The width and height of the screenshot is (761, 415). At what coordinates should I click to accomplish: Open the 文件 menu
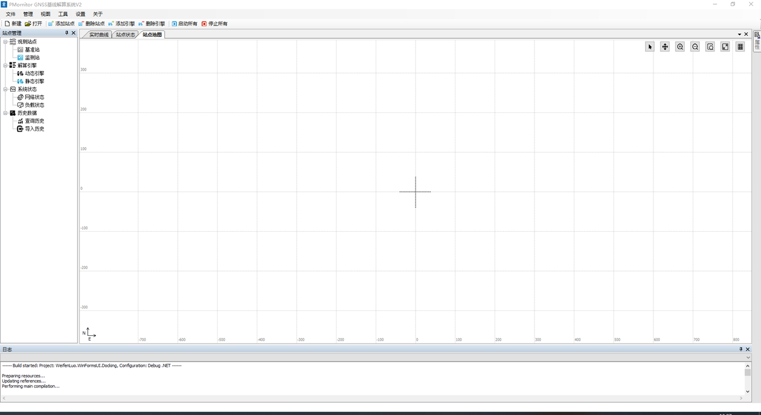[11, 14]
